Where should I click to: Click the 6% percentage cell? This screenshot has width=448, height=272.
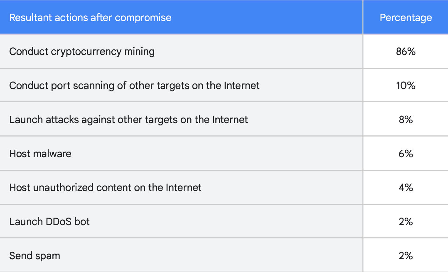pyautogui.click(x=406, y=154)
